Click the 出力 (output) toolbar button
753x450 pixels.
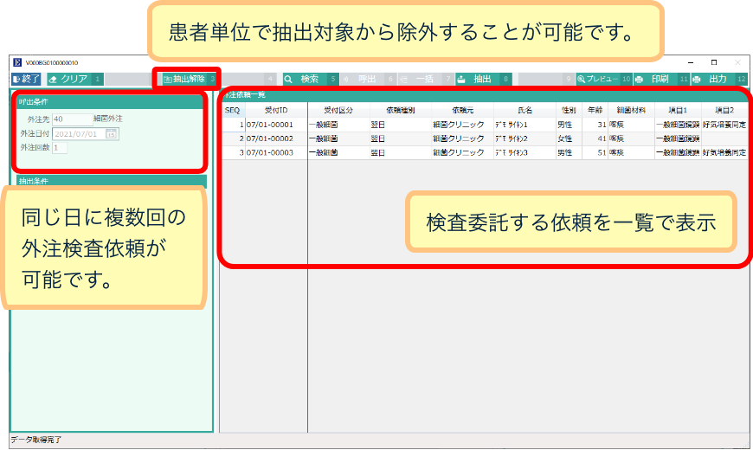tap(713, 79)
